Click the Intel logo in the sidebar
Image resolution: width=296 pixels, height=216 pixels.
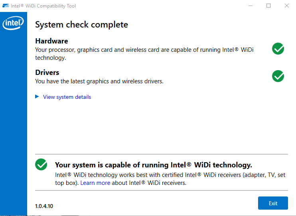[x=13, y=23]
